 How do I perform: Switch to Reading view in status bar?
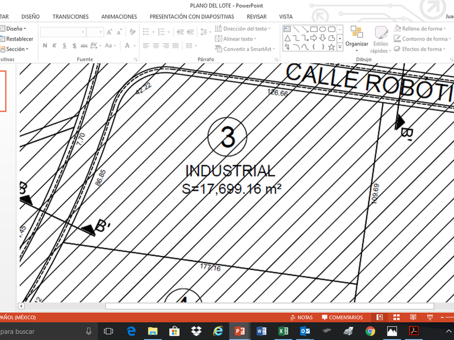413,317
